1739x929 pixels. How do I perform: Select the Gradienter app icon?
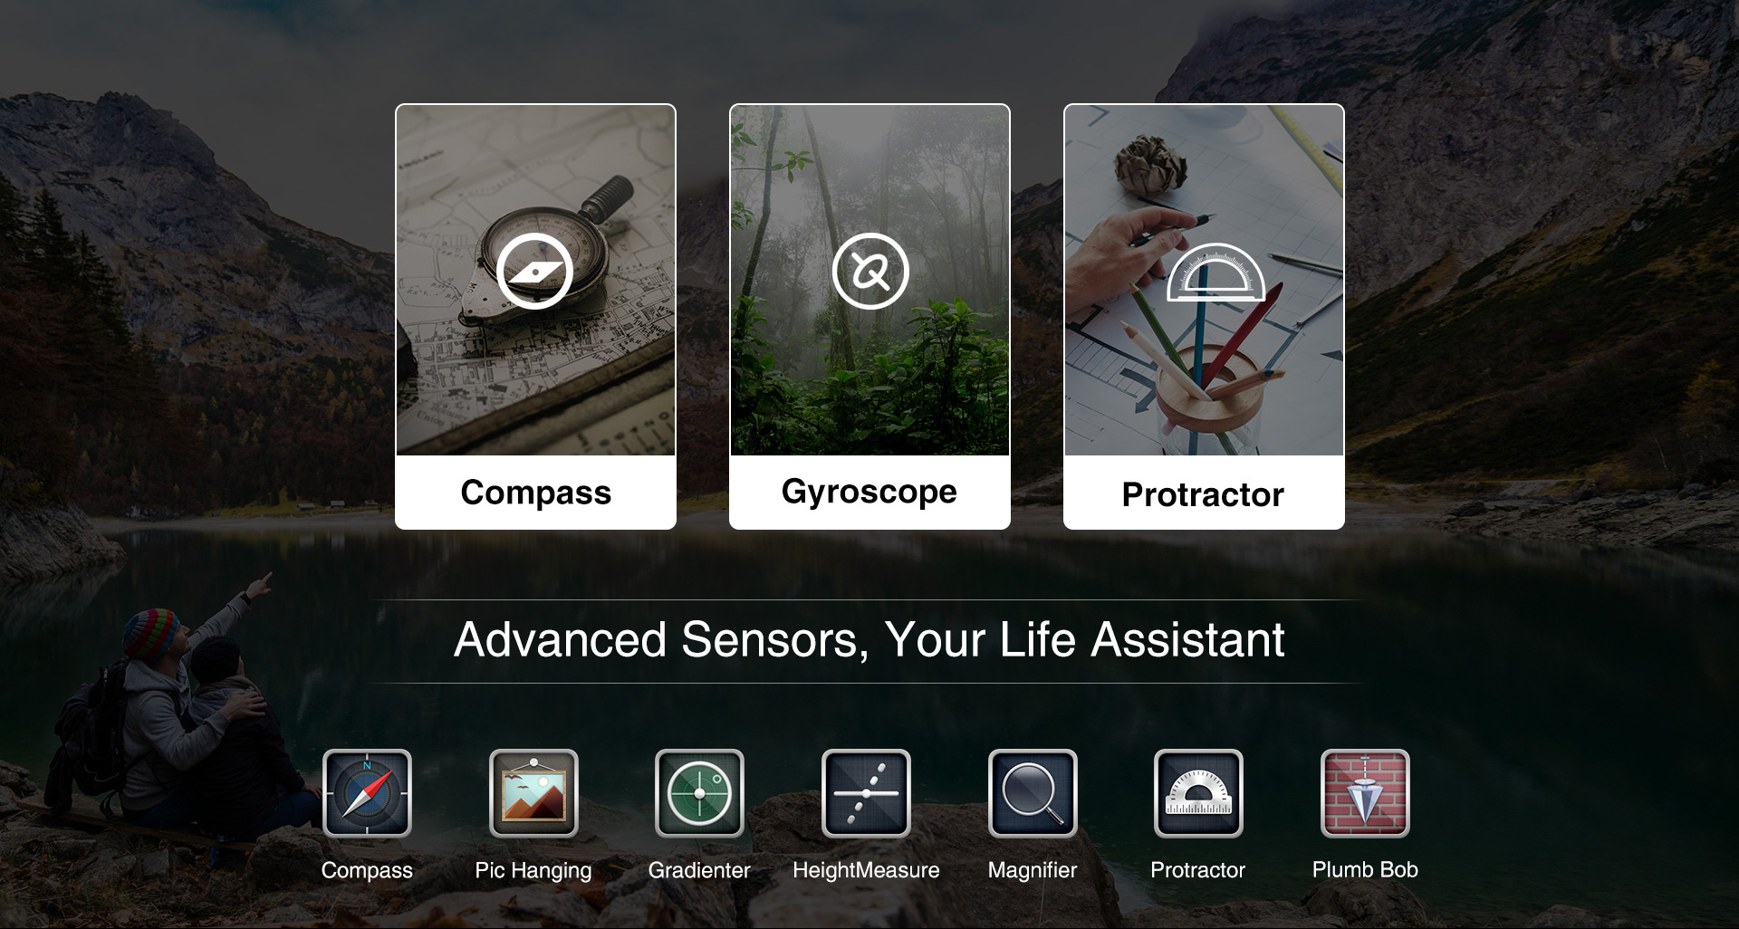tap(699, 793)
